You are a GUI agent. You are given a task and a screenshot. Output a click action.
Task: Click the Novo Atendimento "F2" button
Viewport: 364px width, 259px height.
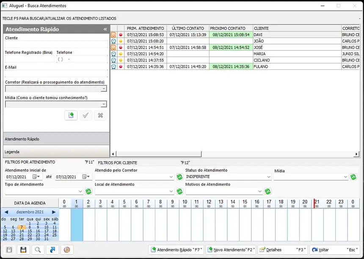pyautogui.click(x=231, y=250)
